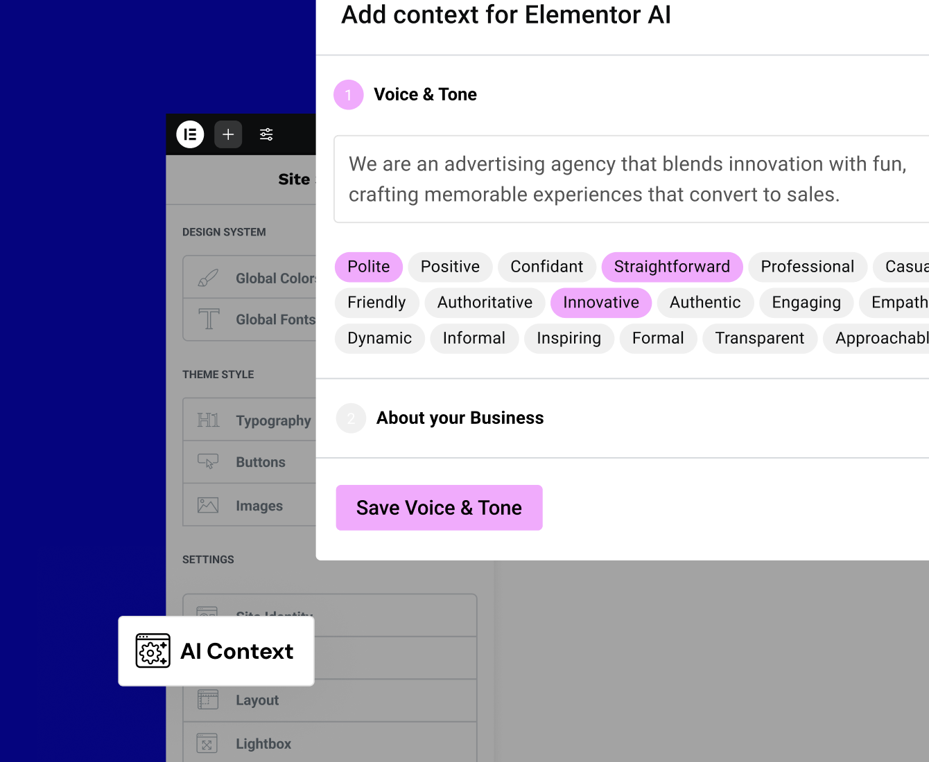Screen dimensions: 929x762
Task: Open the Global Fonts menu item
Action: tap(275, 319)
